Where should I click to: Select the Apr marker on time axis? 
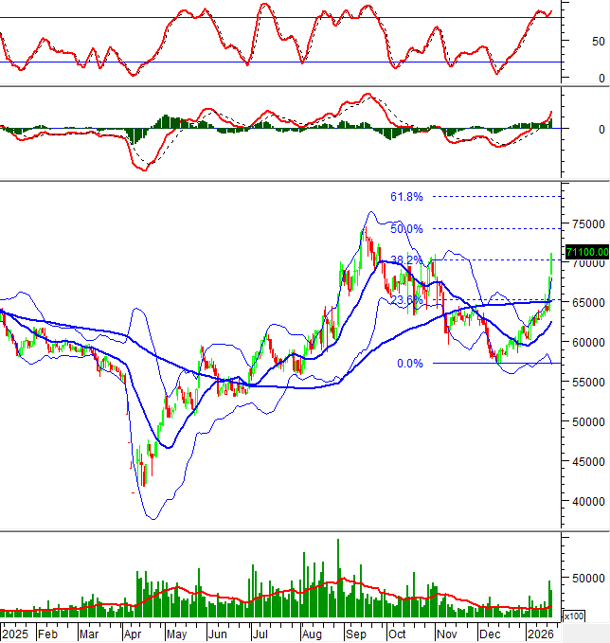[134, 634]
